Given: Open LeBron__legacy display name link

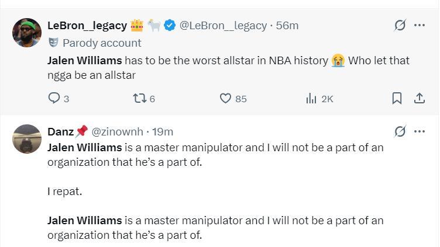Looking at the screenshot, I should pyautogui.click(x=87, y=26).
